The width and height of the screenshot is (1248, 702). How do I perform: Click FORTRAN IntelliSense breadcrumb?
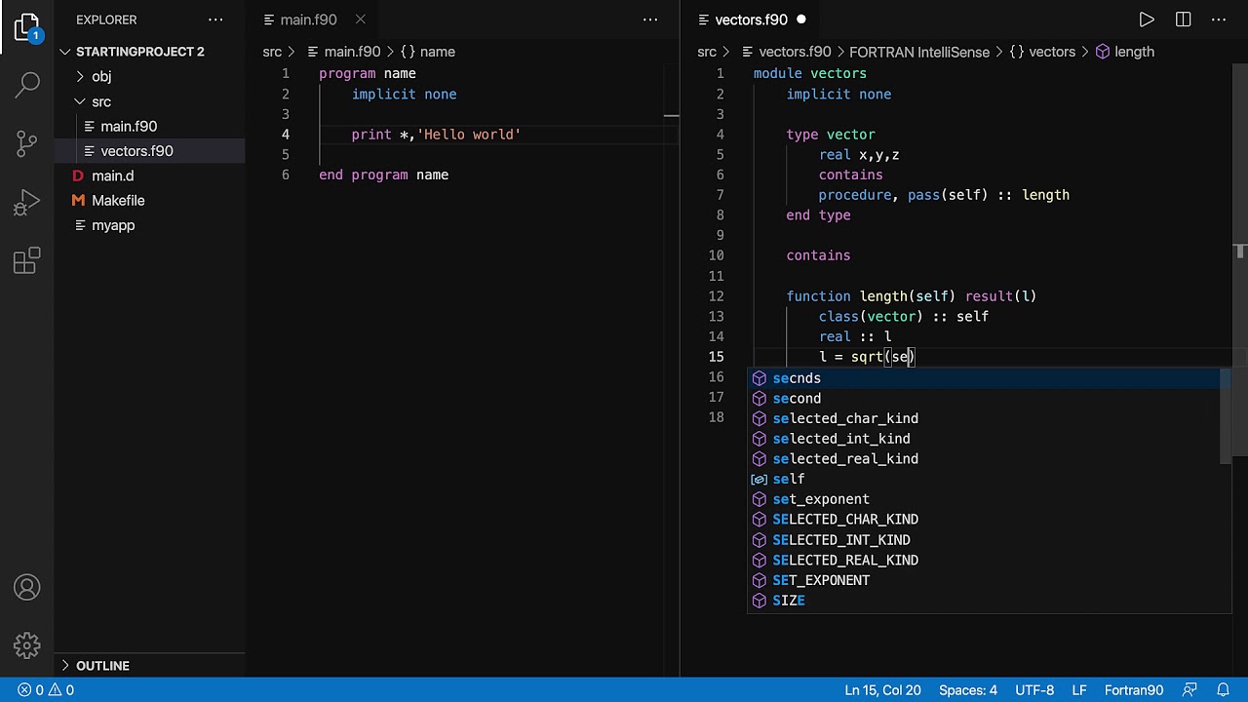[919, 52]
